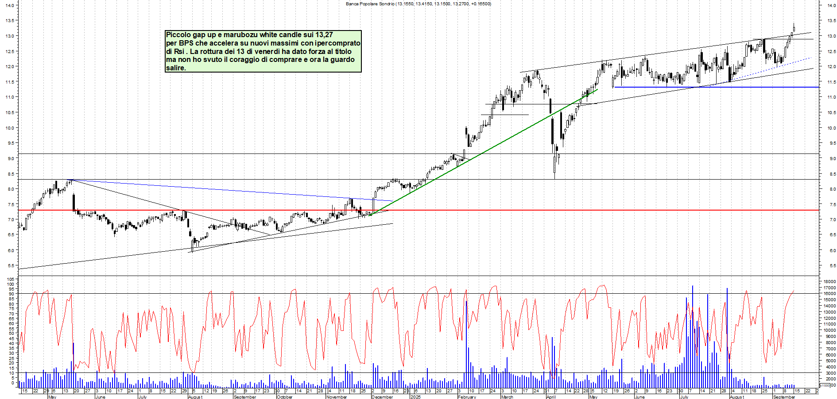Click the 18000 volume scale label
Viewport: 837px width, 399px height.
click(829, 281)
